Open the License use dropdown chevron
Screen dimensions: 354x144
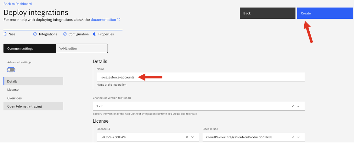[298, 137]
